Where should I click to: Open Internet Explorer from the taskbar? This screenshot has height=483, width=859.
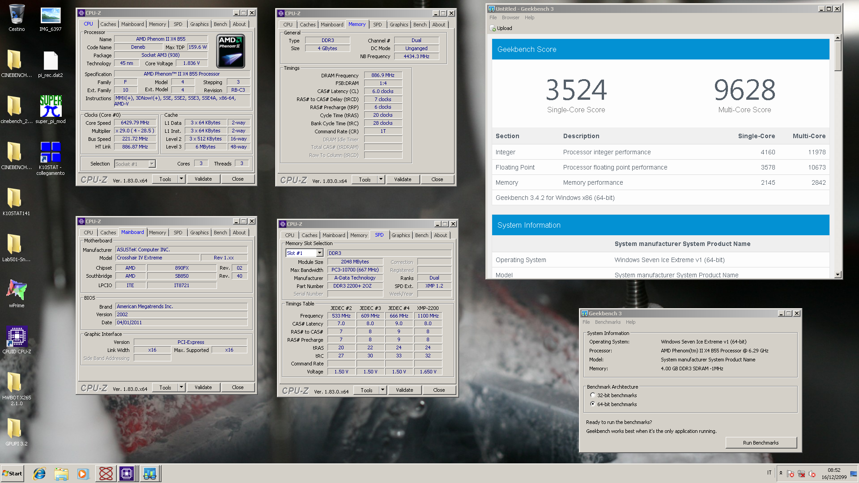[x=39, y=474]
